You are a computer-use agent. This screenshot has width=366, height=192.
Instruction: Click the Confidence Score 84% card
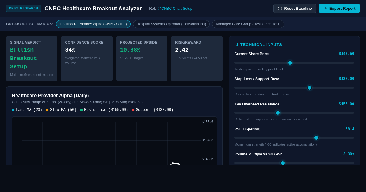(87, 59)
